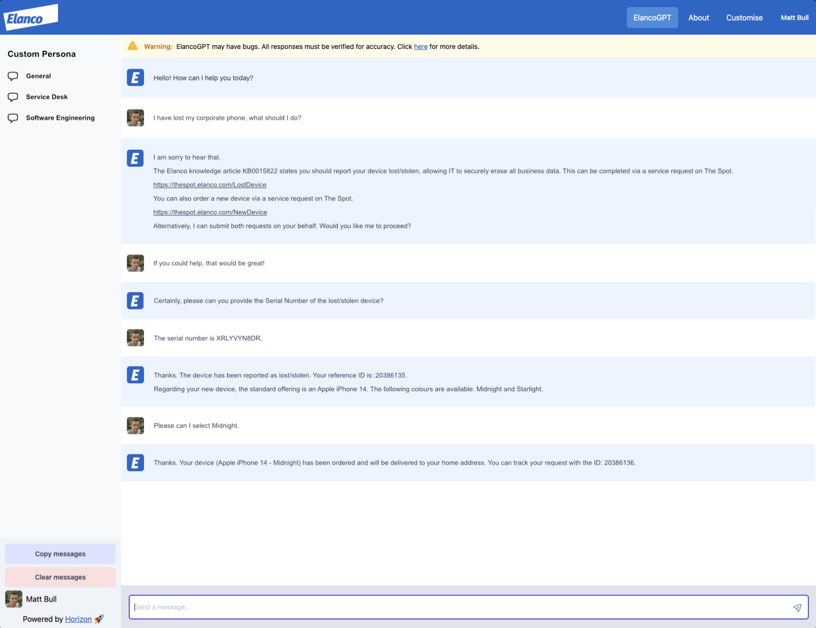
Task: Click the Elanco logo in the header
Action: point(31,17)
